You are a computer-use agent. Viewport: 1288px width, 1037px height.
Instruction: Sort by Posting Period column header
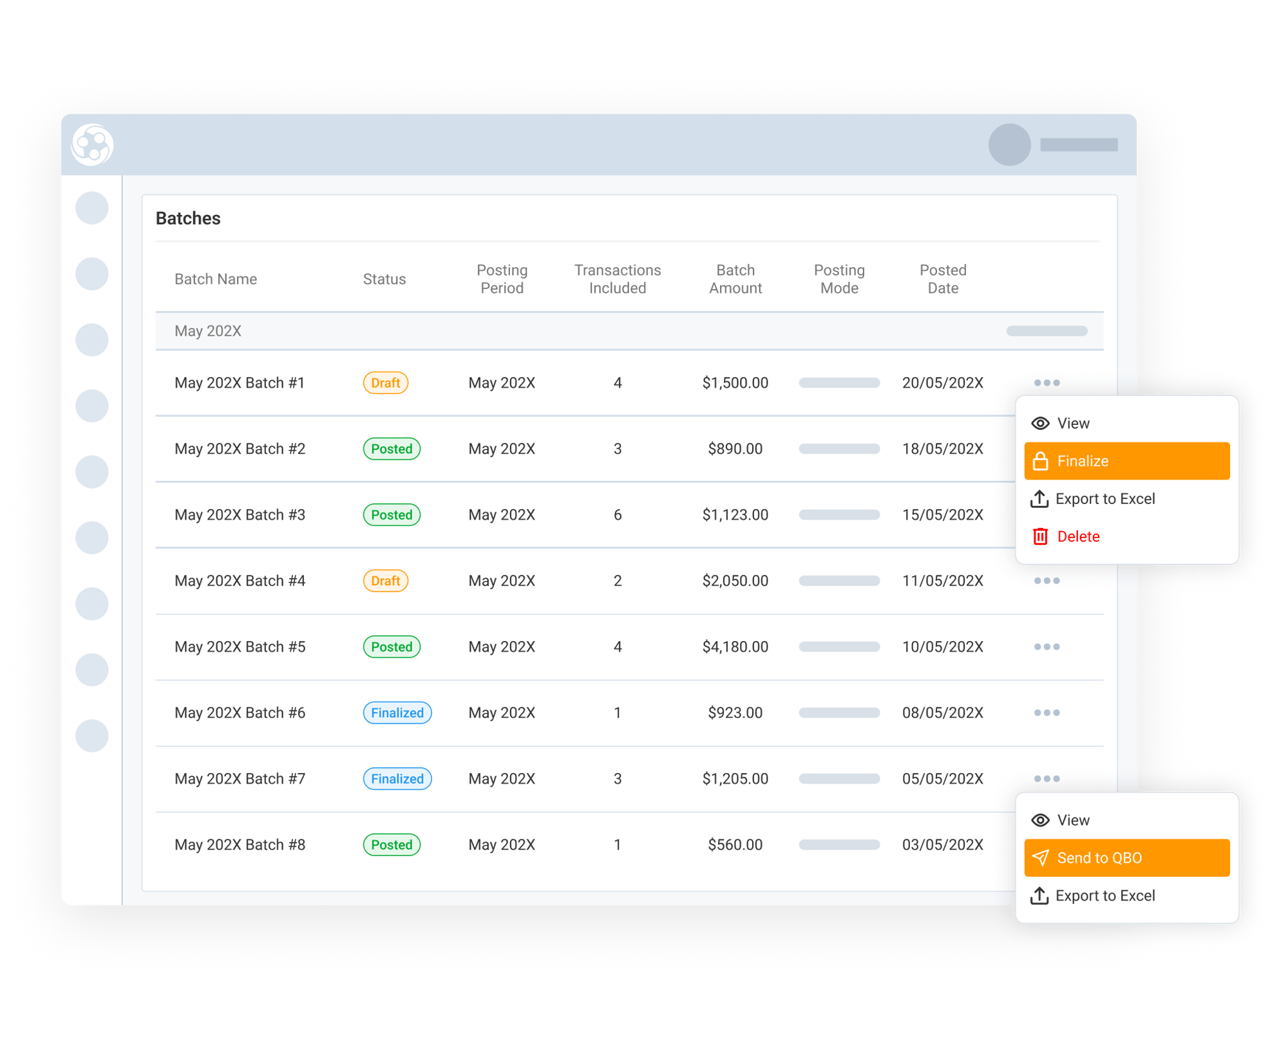(502, 279)
